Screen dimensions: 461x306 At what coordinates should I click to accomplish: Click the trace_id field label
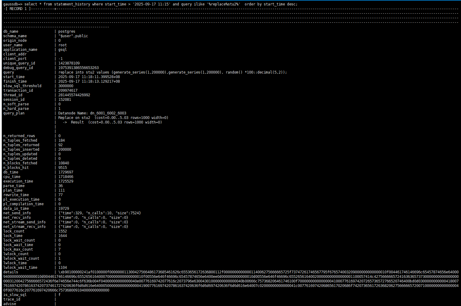[x=12, y=299]
